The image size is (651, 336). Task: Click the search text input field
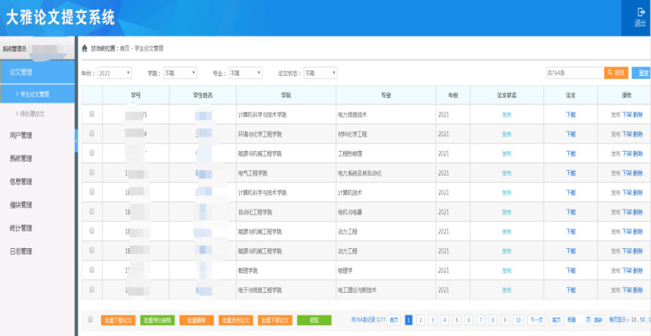(574, 73)
